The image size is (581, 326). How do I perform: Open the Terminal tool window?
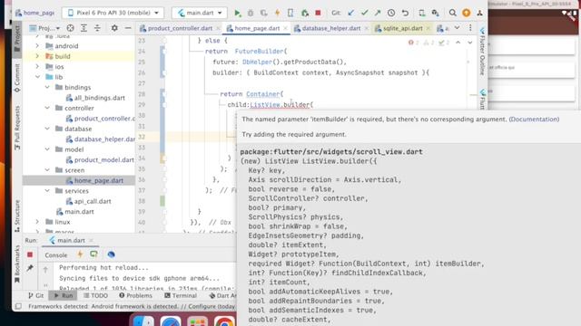tap(181, 295)
